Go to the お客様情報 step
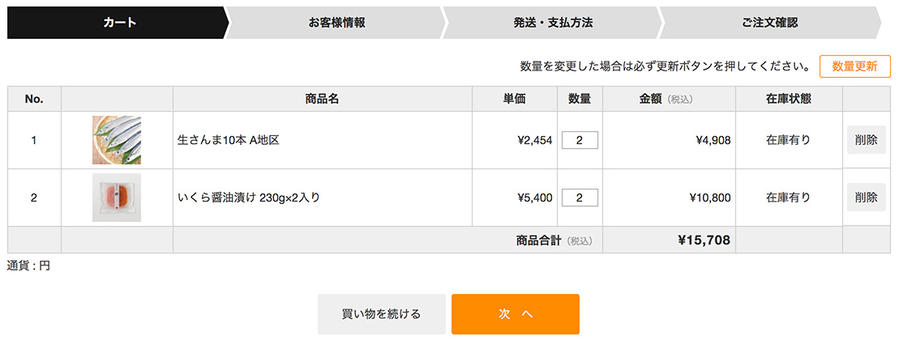The height and width of the screenshot is (345, 899). click(x=336, y=23)
